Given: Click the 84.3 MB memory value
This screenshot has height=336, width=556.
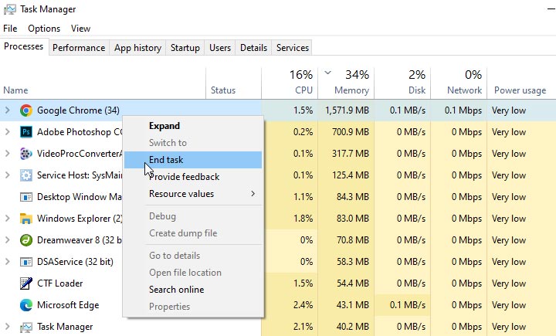Looking at the screenshot, I should click(352, 197).
